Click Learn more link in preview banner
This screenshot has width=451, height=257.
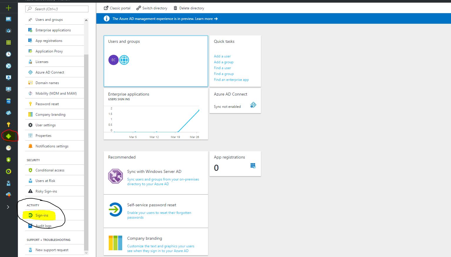(206, 19)
